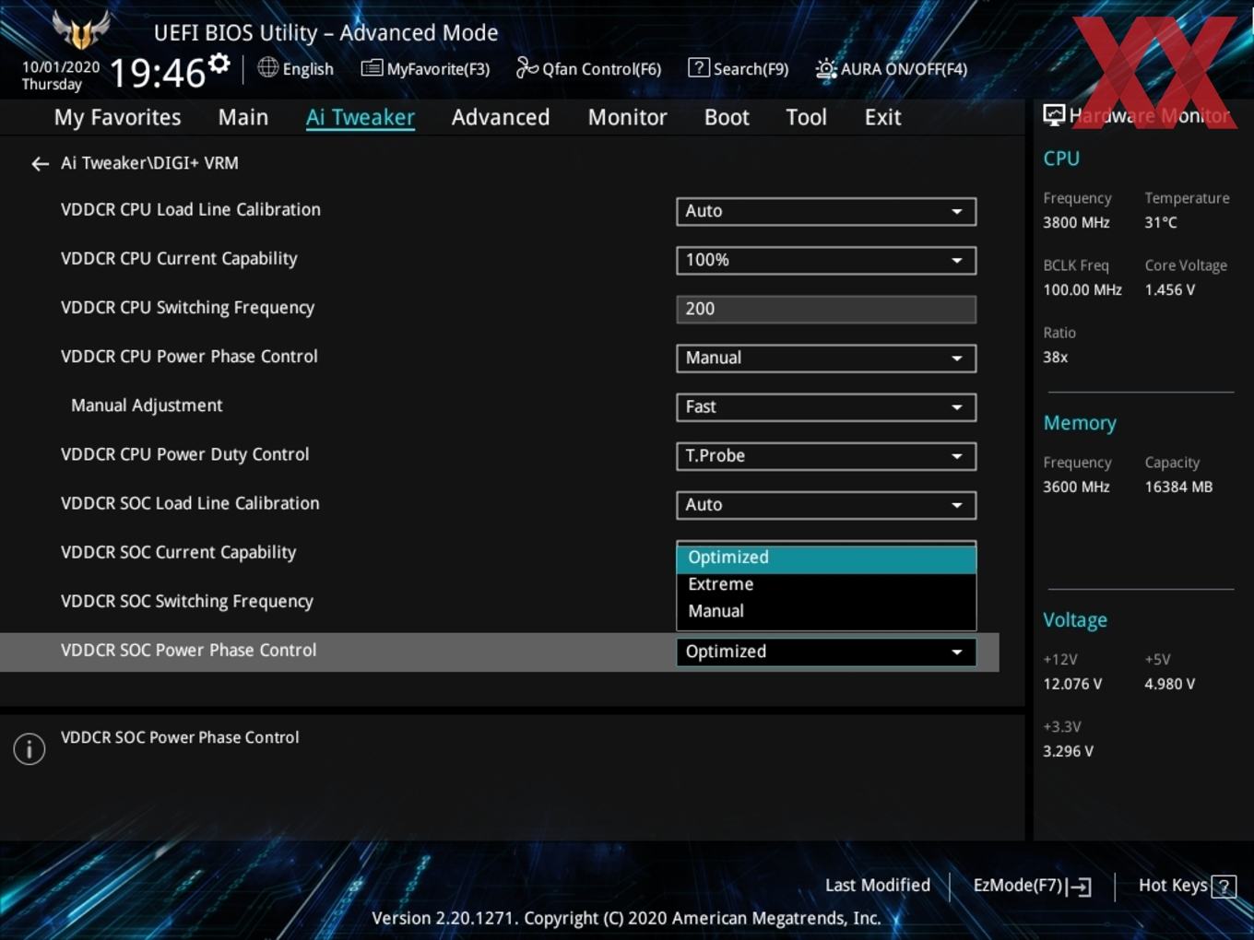Click the version copyright line

click(x=626, y=918)
